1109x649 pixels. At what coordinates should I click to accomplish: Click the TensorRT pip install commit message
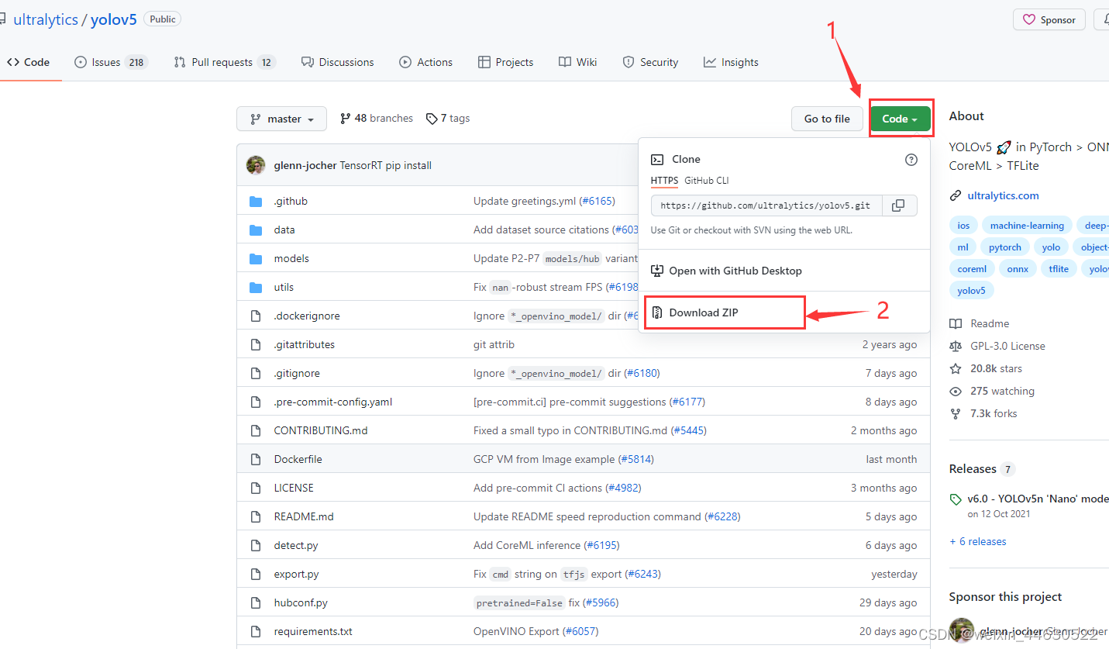pos(386,166)
